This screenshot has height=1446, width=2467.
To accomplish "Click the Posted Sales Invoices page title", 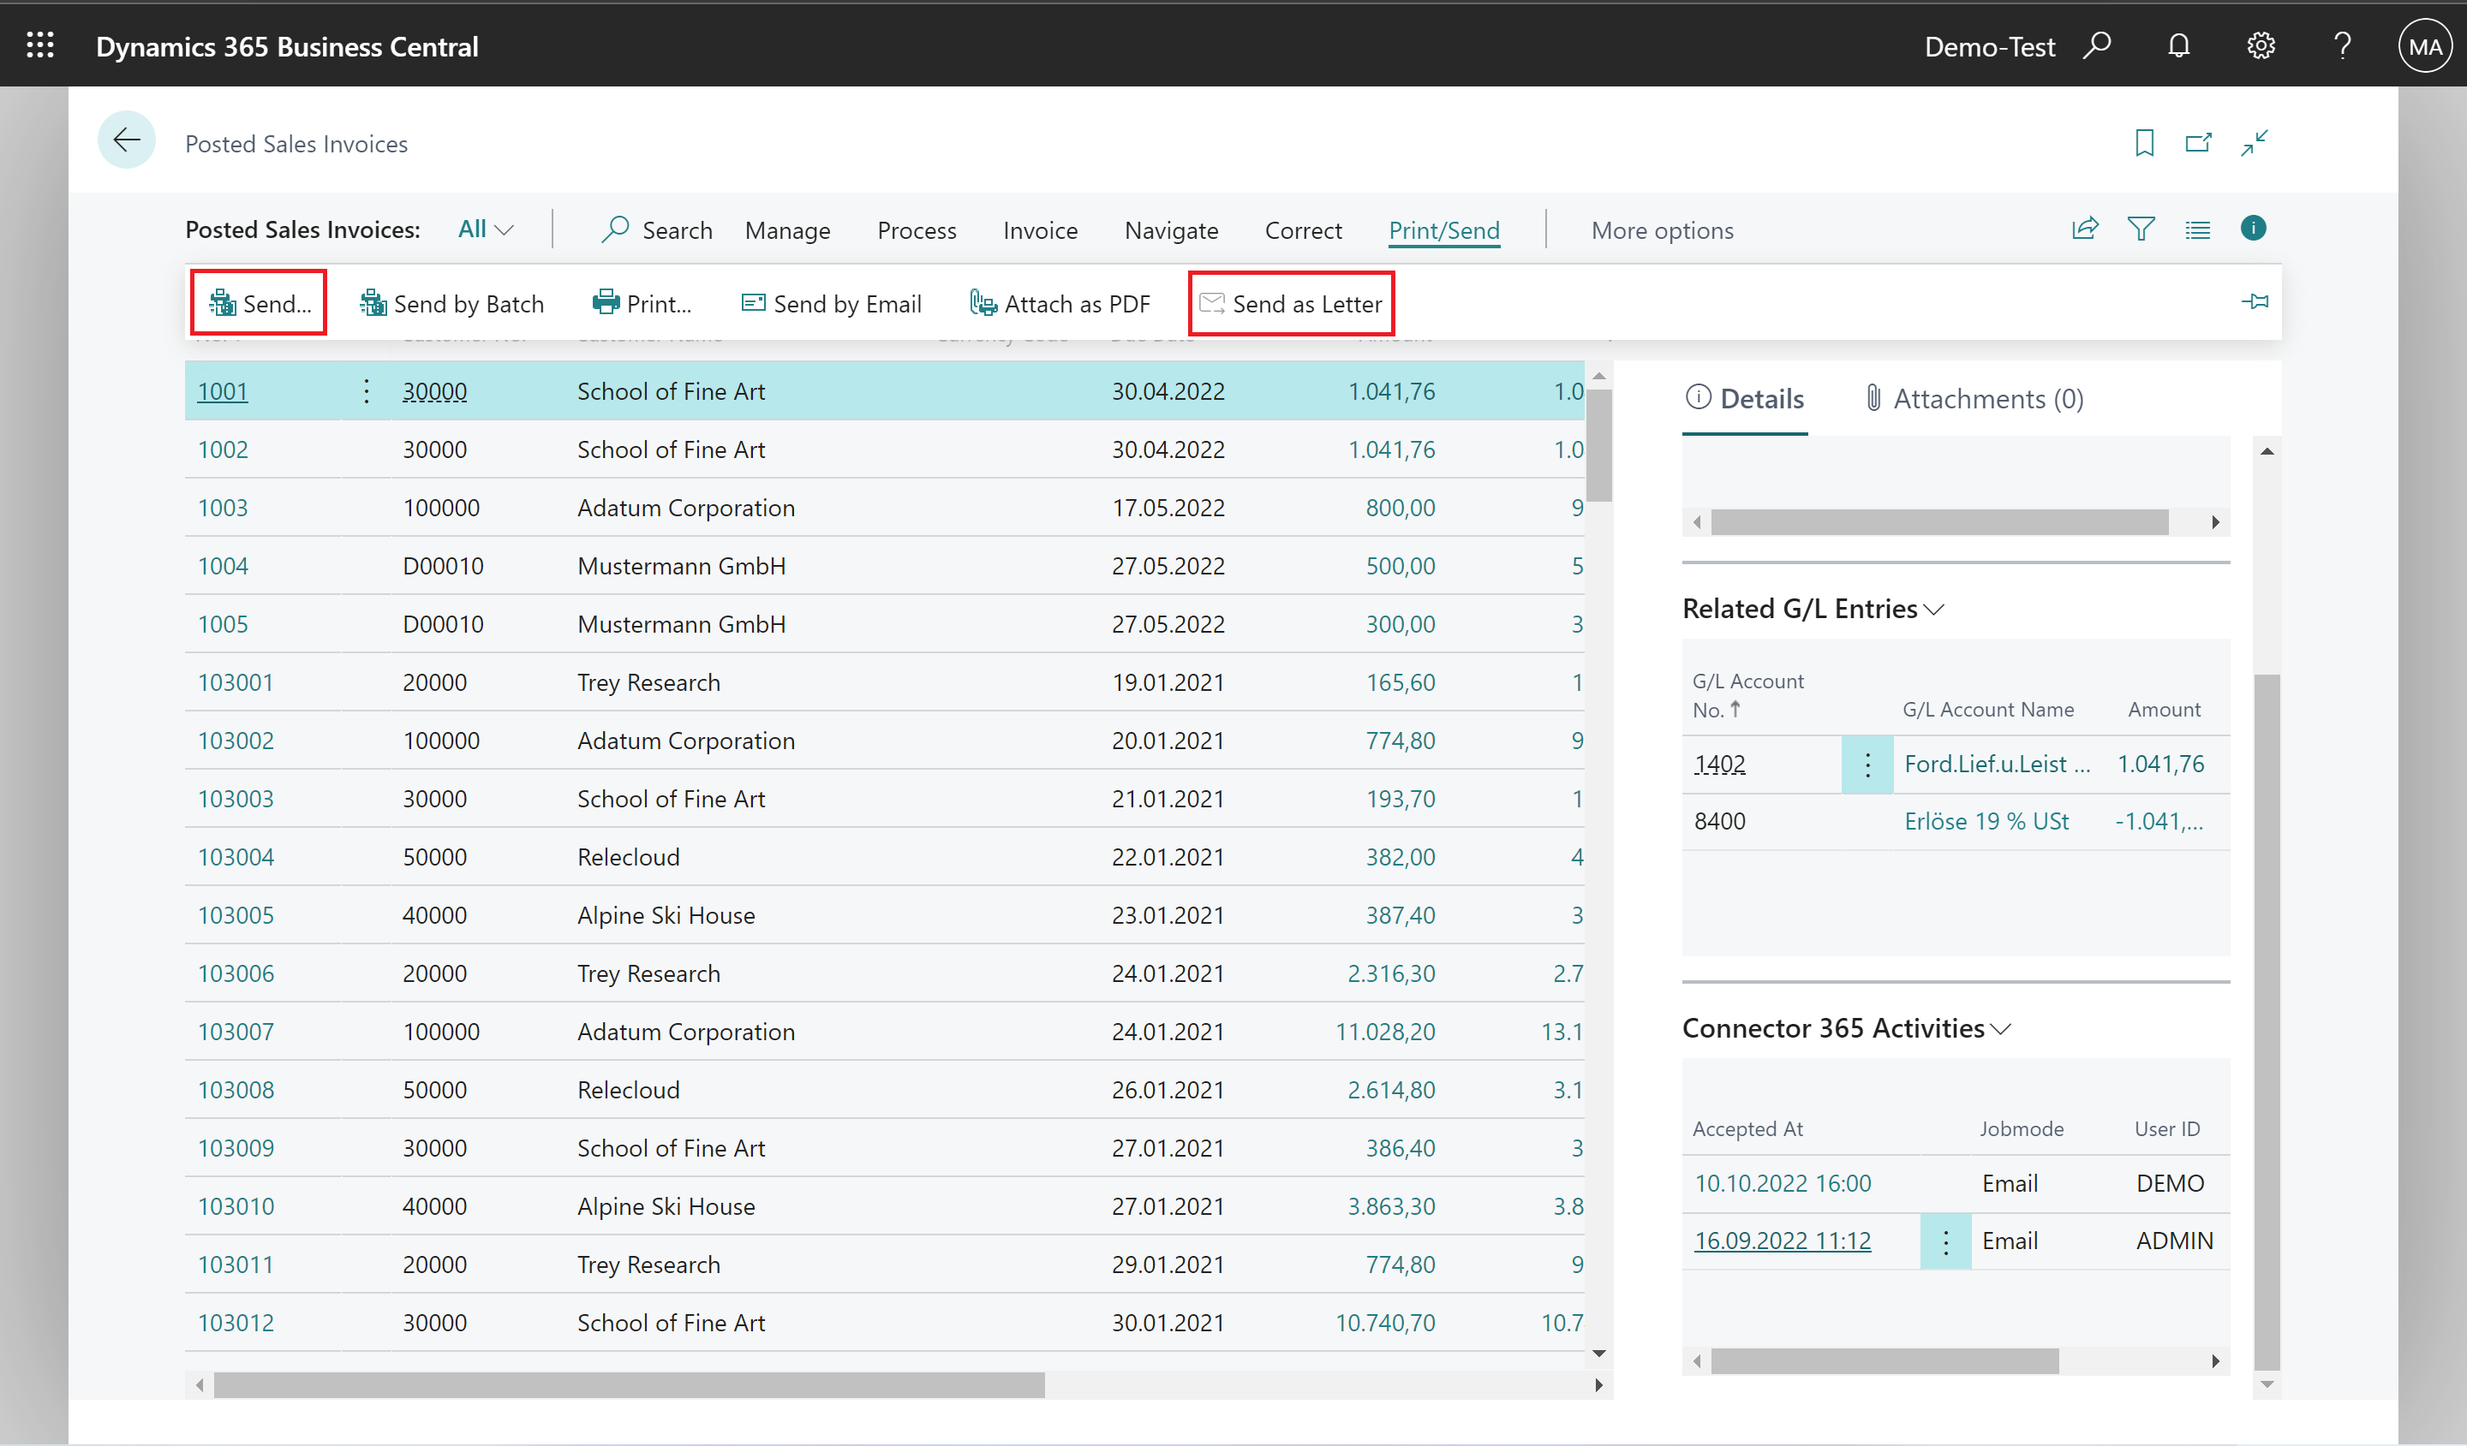I will tap(296, 144).
